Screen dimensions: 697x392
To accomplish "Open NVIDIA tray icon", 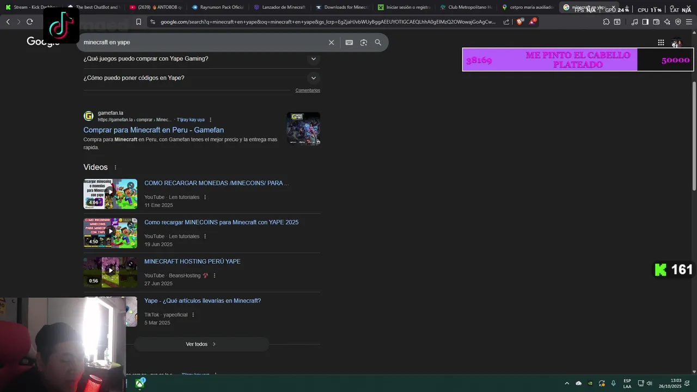I will (x=590, y=383).
